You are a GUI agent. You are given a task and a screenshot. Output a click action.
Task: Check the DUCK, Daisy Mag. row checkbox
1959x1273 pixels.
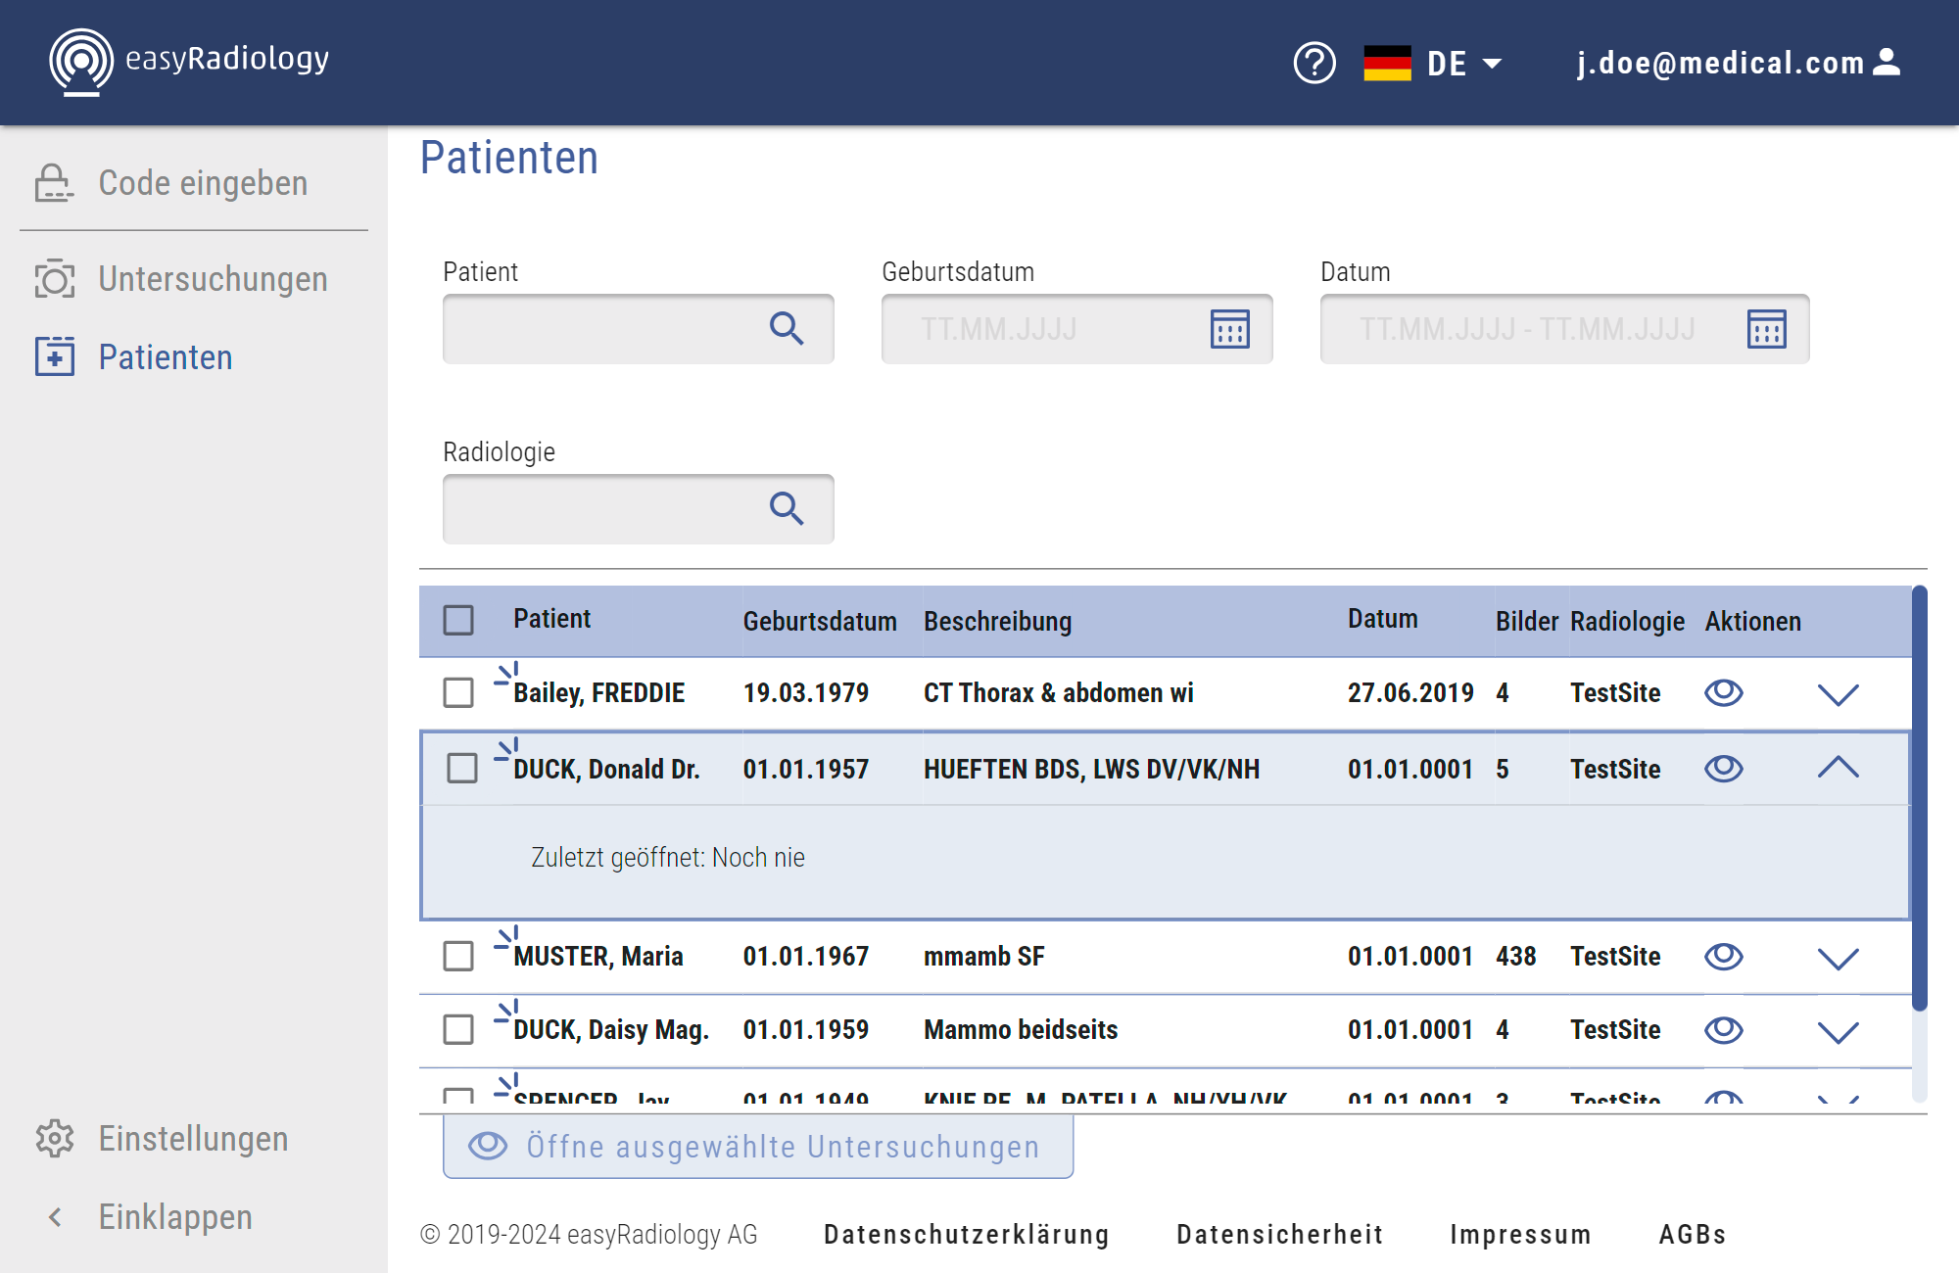[458, 1029]
